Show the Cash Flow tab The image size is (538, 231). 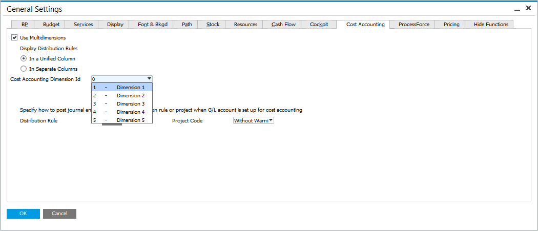(x=283, y=25)
